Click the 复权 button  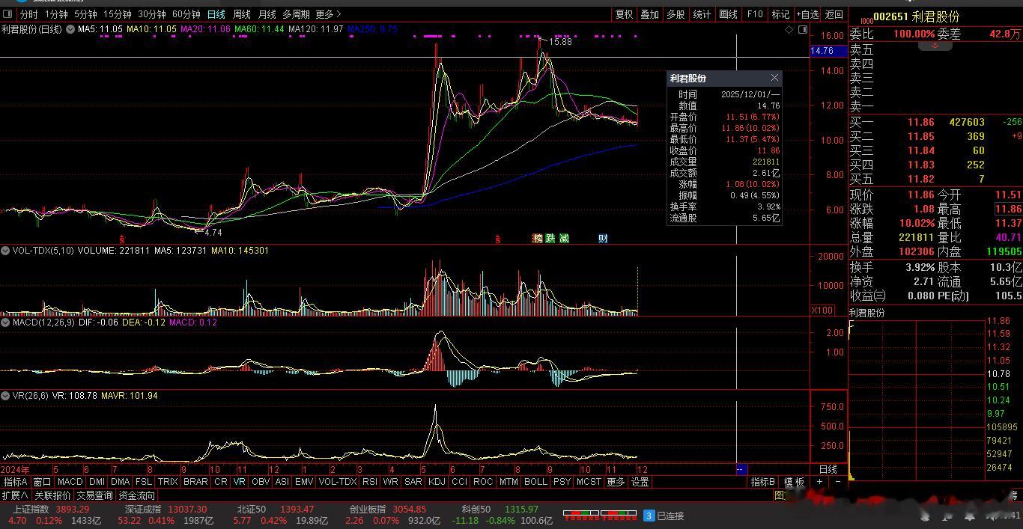[x=624, y=14]
